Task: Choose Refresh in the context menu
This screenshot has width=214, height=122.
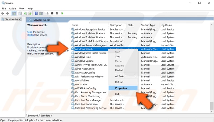Action: coord(119,82)
